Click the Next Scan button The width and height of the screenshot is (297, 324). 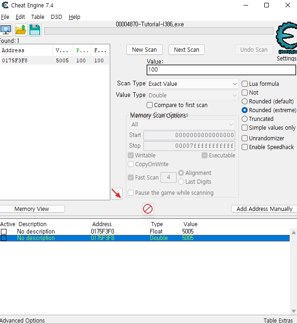point(186,50)
